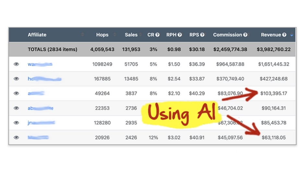The height and width of the screenshot is (175, 305).
Task: Click the Sales column header
Action: [131, 35]
